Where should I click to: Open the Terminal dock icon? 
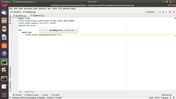4,79
